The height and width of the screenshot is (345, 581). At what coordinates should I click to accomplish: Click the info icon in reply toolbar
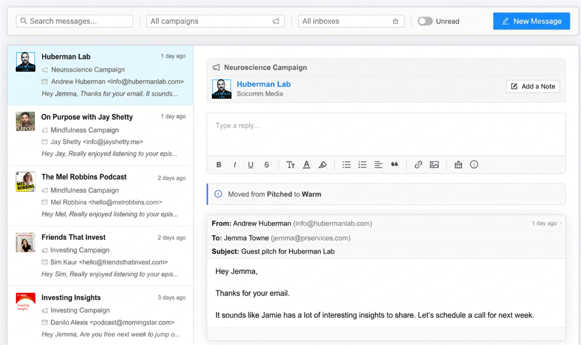[x=474, y=164]
